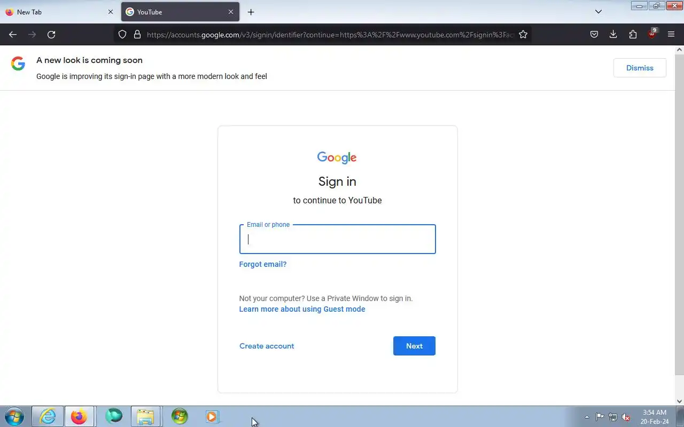Open the Forgot email? link

pos(263,264)
